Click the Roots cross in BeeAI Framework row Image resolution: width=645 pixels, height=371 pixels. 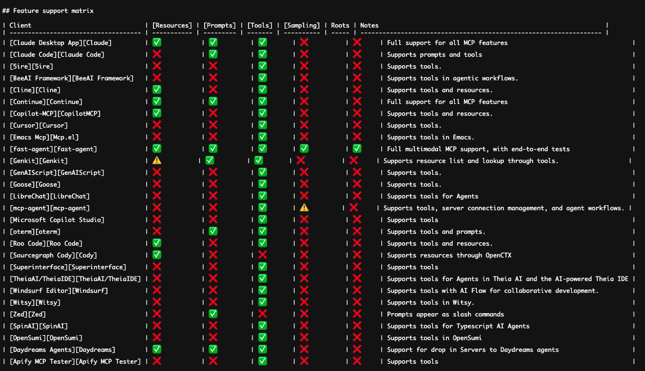coord(357,78)
